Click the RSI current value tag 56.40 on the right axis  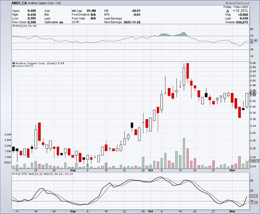[254, 40]
